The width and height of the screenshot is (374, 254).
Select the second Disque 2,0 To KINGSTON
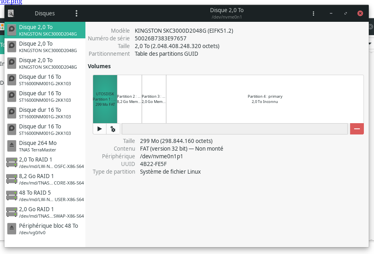pos(45,47)
